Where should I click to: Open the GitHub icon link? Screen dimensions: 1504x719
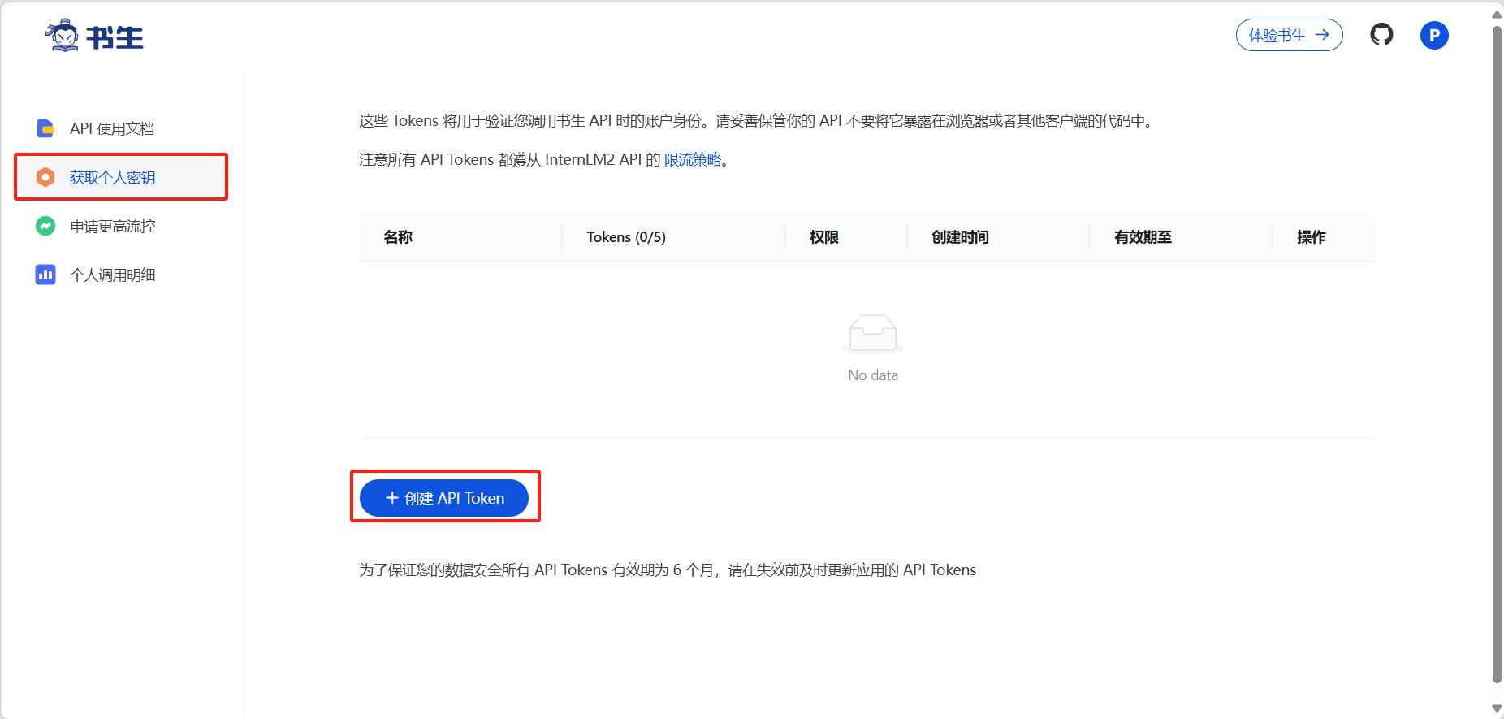pos(1381,35)
